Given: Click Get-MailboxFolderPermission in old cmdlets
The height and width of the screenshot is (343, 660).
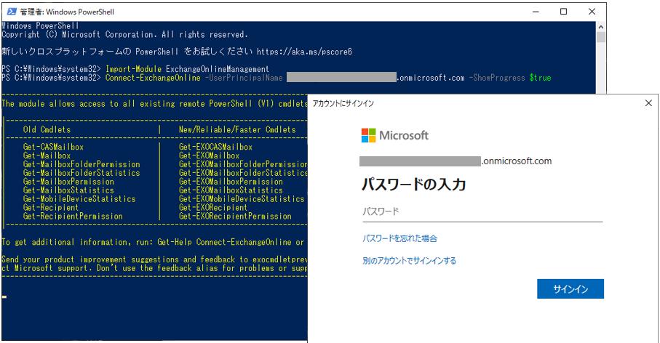Looking at the screenshot, I should tap(81, 164).
